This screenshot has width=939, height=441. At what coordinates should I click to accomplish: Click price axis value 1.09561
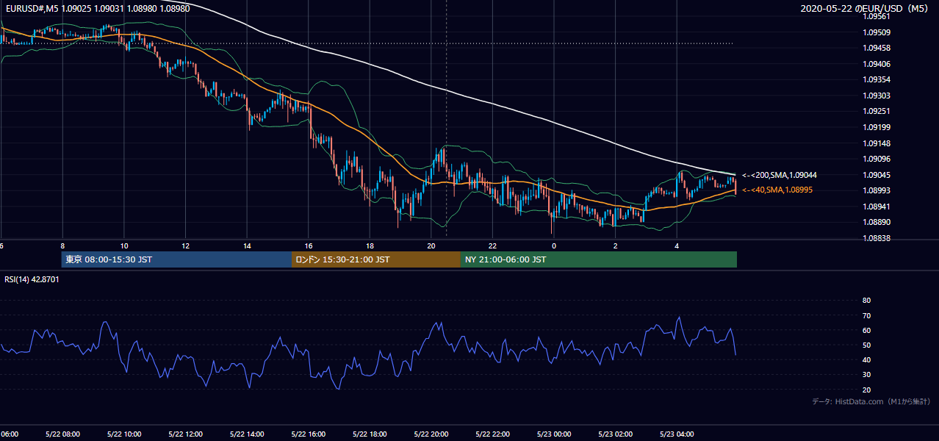click(876, 15)
